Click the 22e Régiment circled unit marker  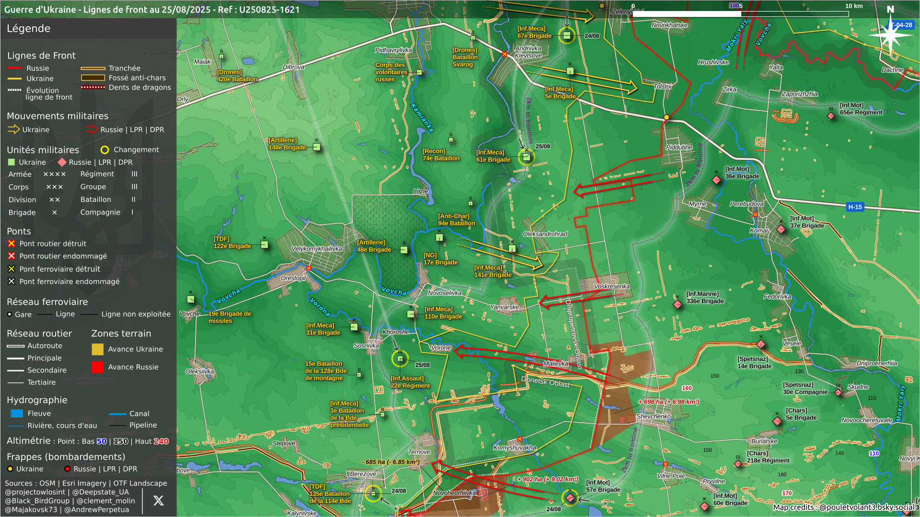[400, 359]
